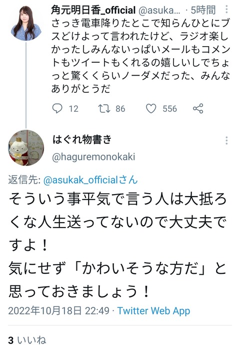
Task: Click the 2022年10月18日 22:49 timestamp
Action: 58,311
